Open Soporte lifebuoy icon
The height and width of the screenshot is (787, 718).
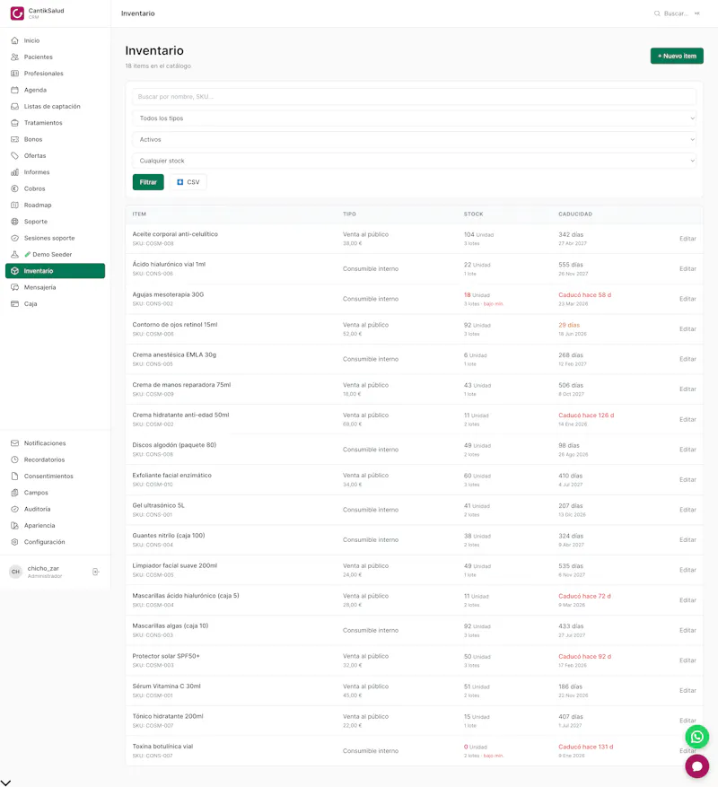pos(14,222)
